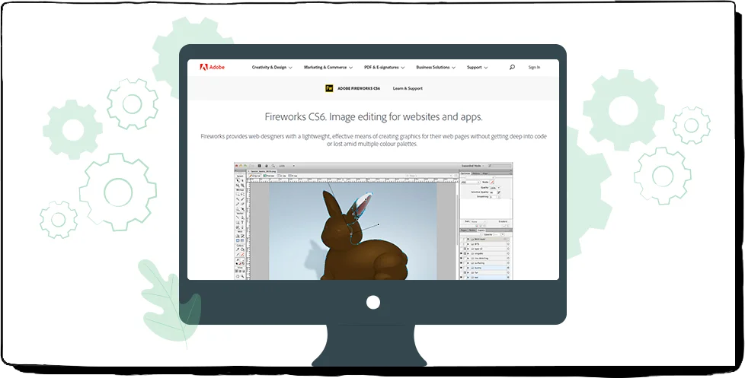Click the Sign In link
This screenshot has height=378, width=745.
[534, 68]
